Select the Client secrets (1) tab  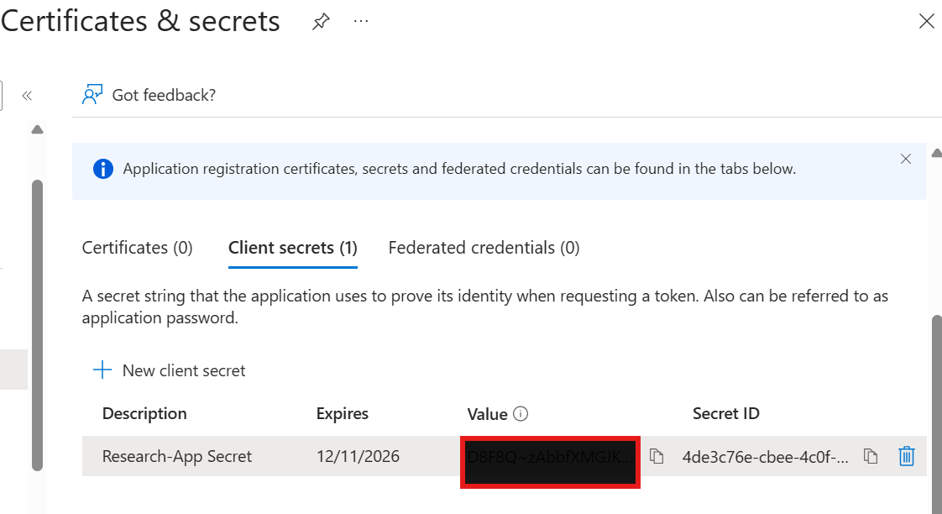pyautogui.click(x=292, y=248)
